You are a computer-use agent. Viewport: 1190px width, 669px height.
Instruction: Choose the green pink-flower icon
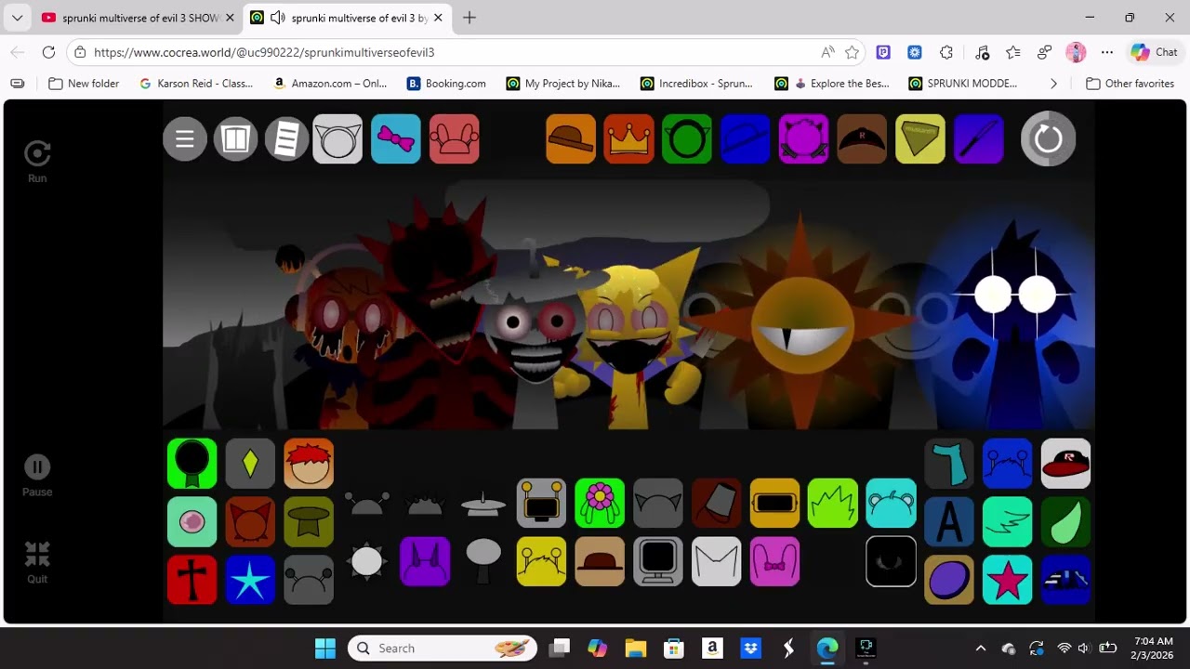(x=600, y=503)
